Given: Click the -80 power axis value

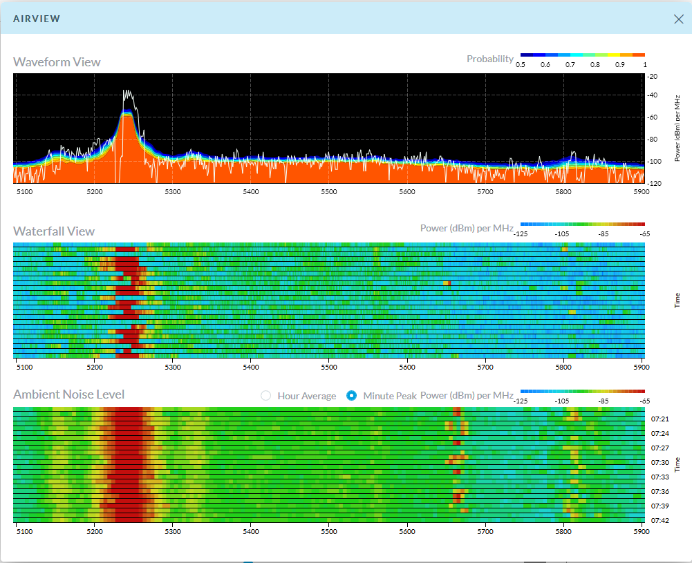Looking at the screenshot, I should pyautogui.click(x=653, y=140).
